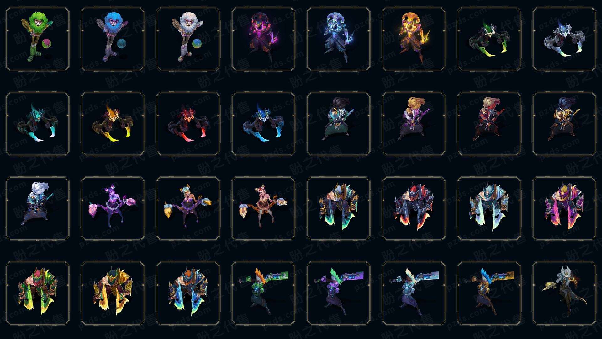602x339 pixels.
Task: Select the pink-bladed armored warrior chroma
Action: (564, 208)
